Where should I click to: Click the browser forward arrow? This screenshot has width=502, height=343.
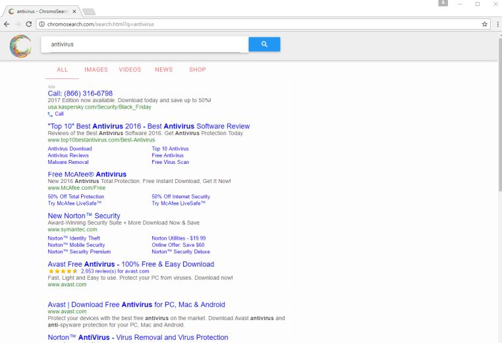[18, 24]
